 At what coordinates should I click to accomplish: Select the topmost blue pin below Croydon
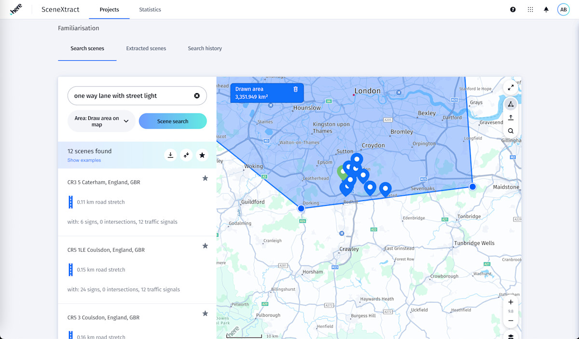point(357,160)
